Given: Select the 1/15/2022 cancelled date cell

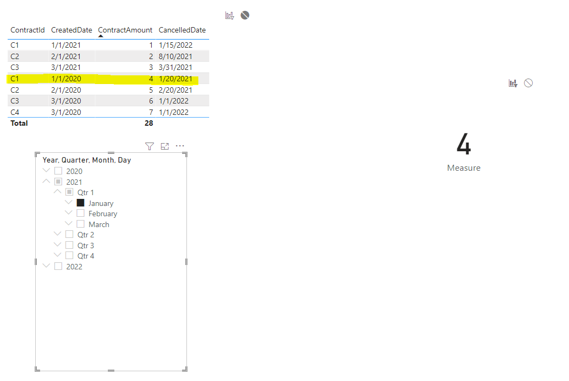Looking at the screenshot, I should pyautogui.click(x=176, y=45).
